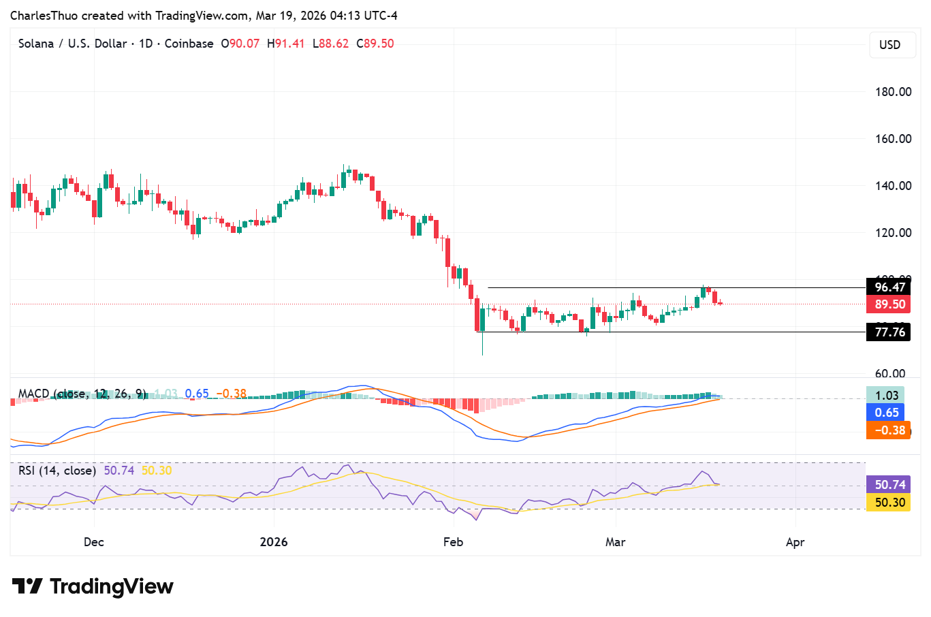
Task: Click the yellow 50.30 RSI average badge
Action: pos(888,502)
